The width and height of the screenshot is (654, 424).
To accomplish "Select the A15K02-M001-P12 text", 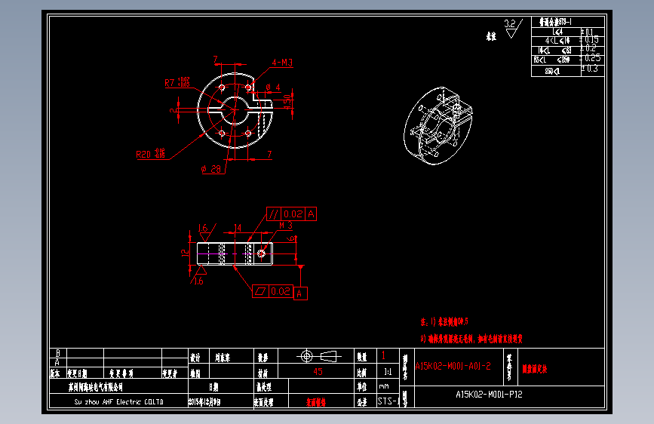I will 489,395.
